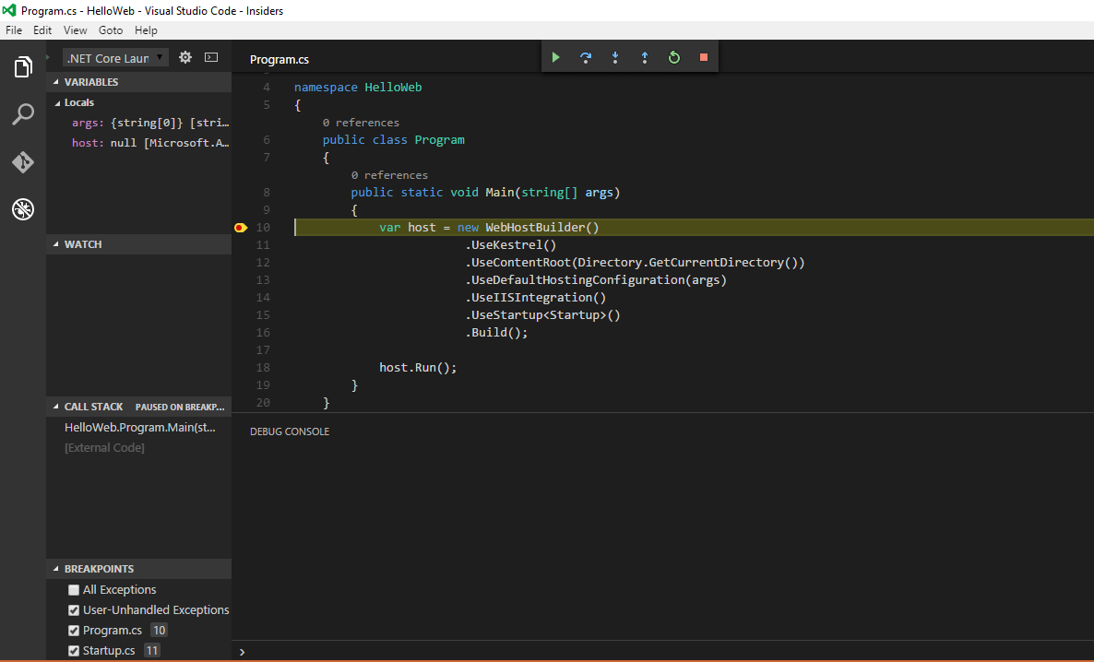The image size is (1094, 662).
Task: Click the Step Out debug icon
Action: [x=644, y=57]
